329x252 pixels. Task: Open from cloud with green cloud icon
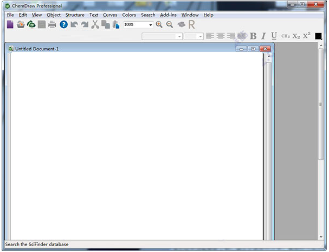click(x=31, y=24)
